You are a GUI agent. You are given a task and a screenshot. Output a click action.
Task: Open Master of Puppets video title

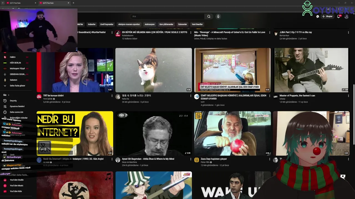pyautogui.click(x=297, y=96)
